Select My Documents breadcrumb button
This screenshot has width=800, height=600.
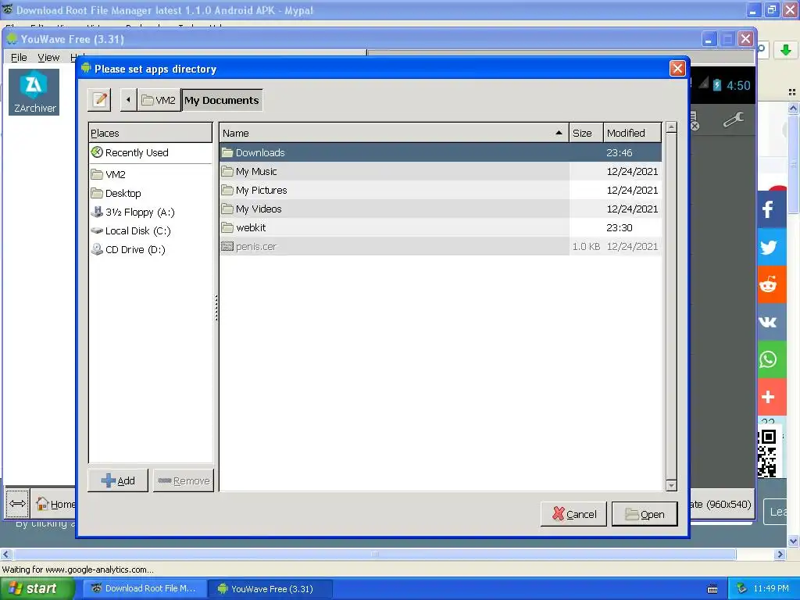pos(222,100)
